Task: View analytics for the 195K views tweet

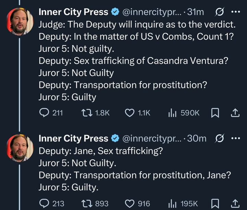Action: 172,204
